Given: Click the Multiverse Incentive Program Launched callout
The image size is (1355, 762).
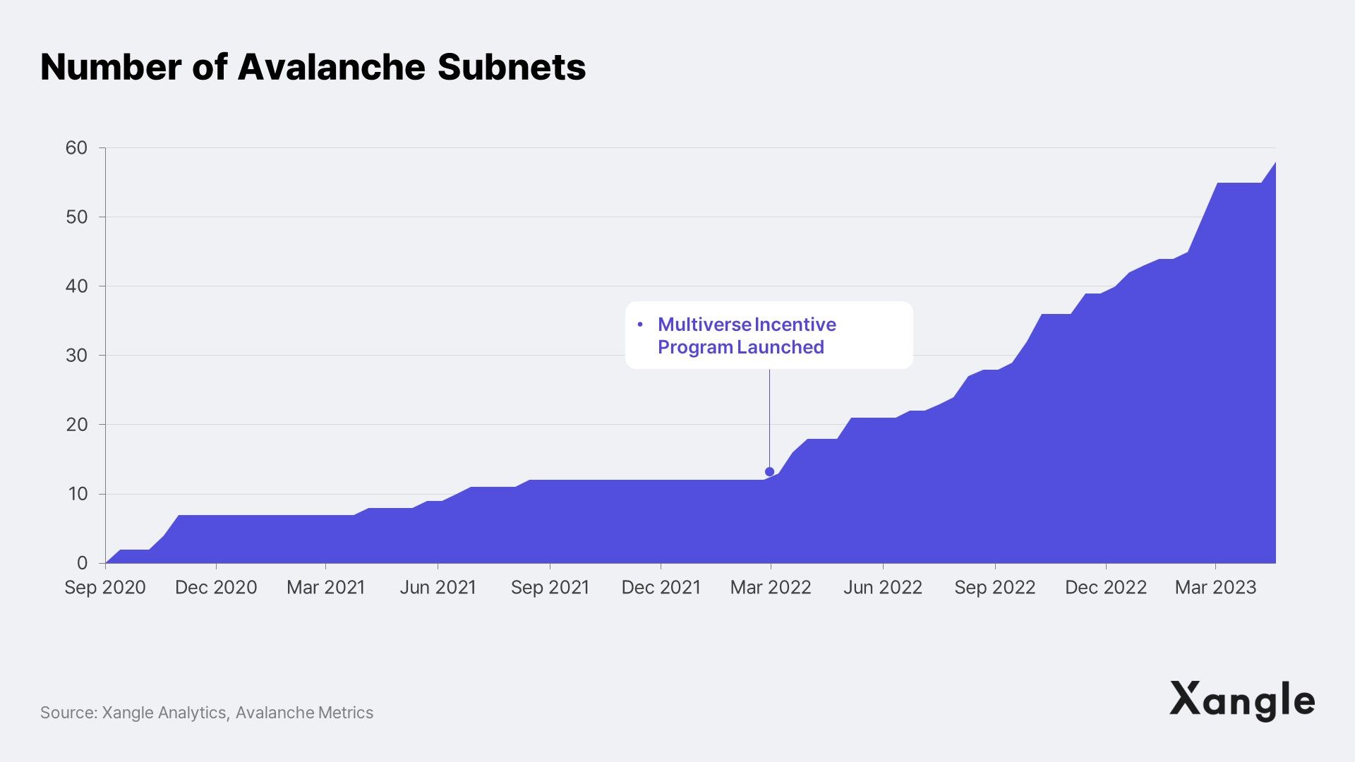Looking at the screenshot, I should coord(769,336).
